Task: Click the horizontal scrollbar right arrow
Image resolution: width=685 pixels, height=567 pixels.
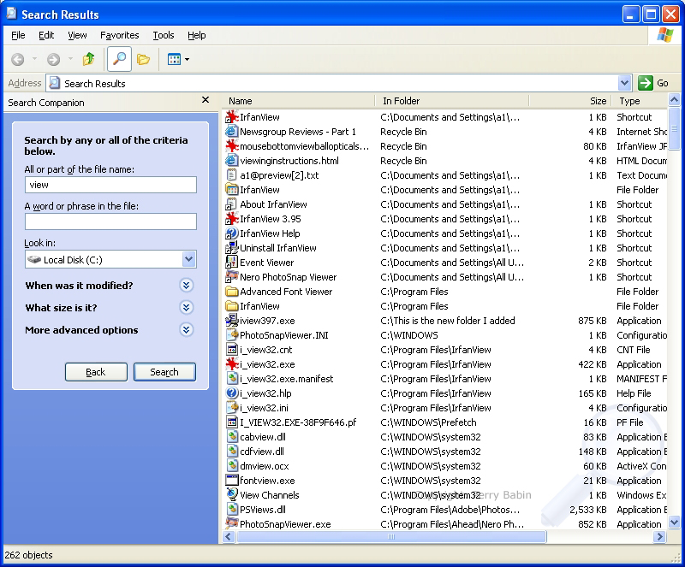Action: pos(659,536)
